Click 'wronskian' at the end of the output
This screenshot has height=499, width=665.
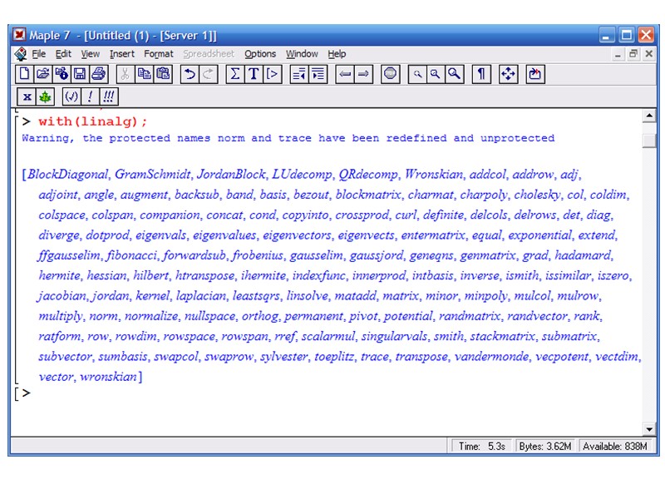coord(108,377)
